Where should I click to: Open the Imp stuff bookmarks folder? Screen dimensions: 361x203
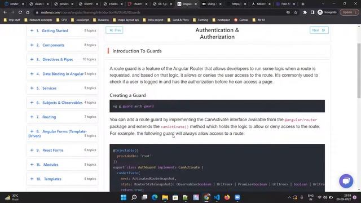point(12,20)
